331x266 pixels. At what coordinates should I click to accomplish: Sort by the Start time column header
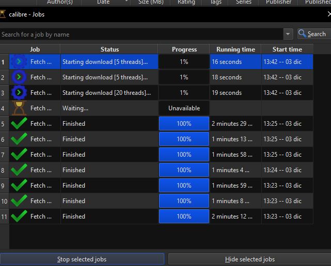point(287,49)
